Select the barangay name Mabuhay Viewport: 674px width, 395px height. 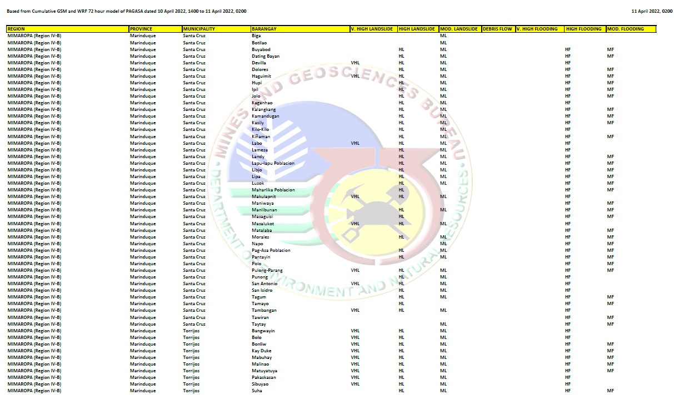(262, 357)
